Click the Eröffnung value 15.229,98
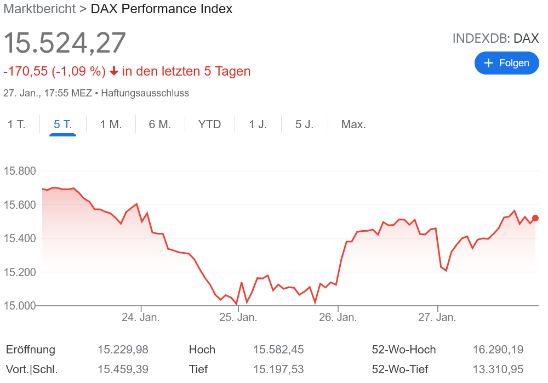The width and height of the screenshot is (548, 383). click(x=123, y=350)
